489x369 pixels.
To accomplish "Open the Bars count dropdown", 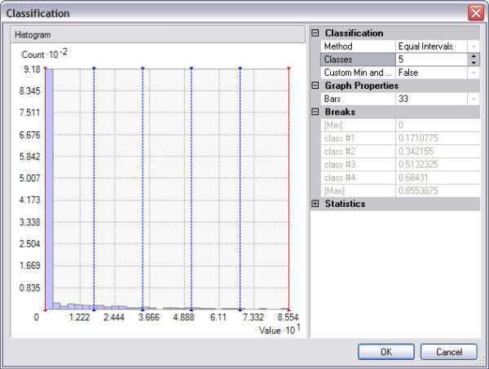I will point(473,99).
